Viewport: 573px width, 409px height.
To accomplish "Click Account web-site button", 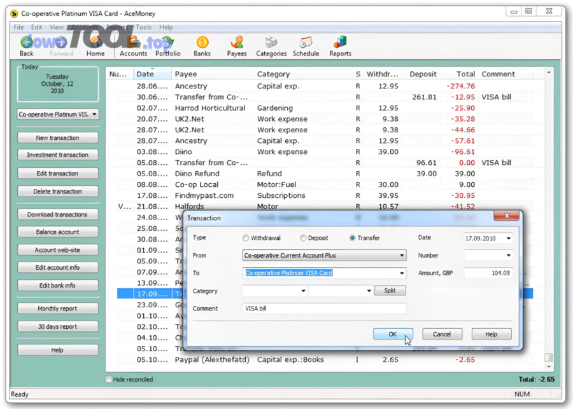I will click(x=58, y=250).
